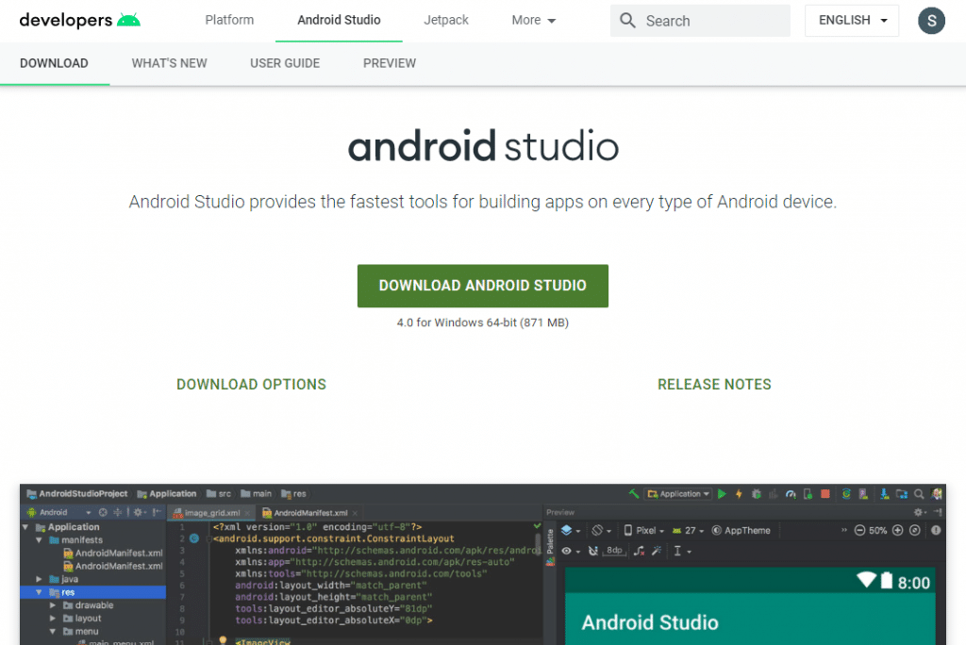The width and height of the screenshot is (966, 645).
Task: Click the green hammer Make Project icon
Action: point(633,494)
